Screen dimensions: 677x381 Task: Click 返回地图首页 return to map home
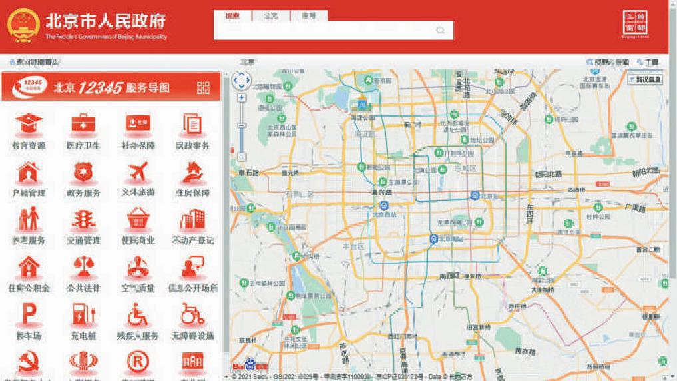[x=34, y=62]
